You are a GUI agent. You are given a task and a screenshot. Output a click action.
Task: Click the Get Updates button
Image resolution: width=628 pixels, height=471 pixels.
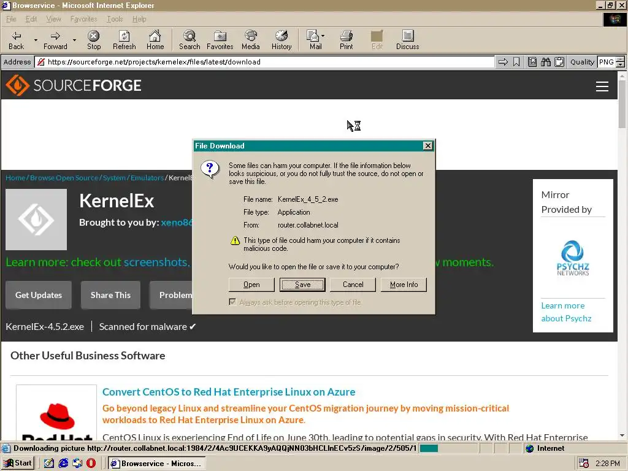coord(39,295)
